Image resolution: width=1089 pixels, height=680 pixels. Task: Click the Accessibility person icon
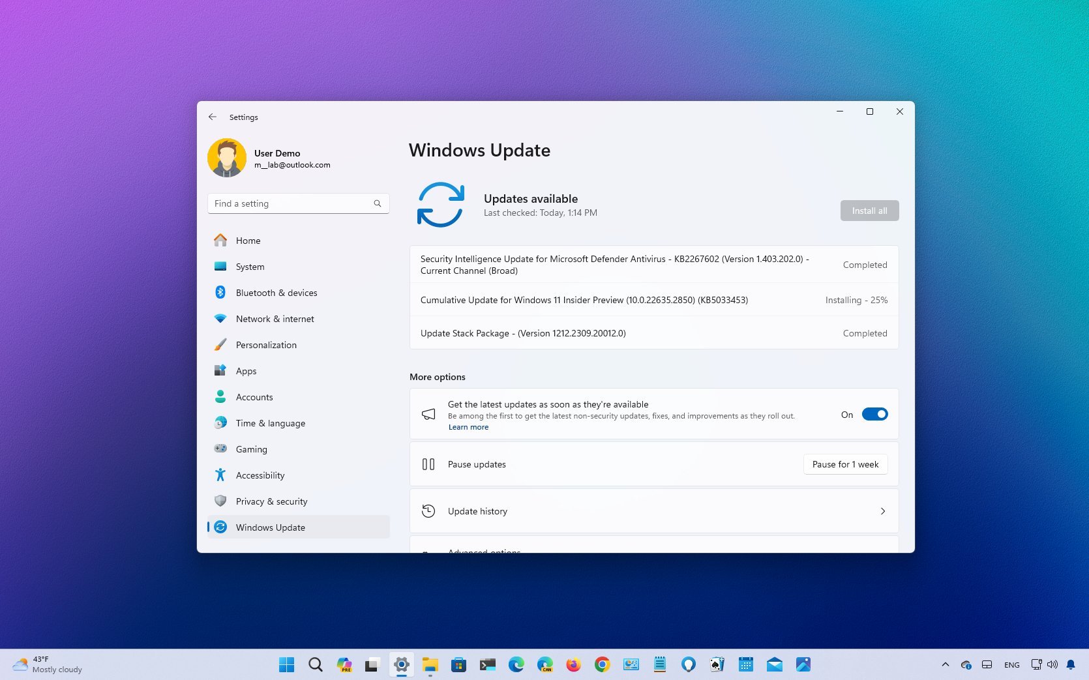tap(220, 475)
